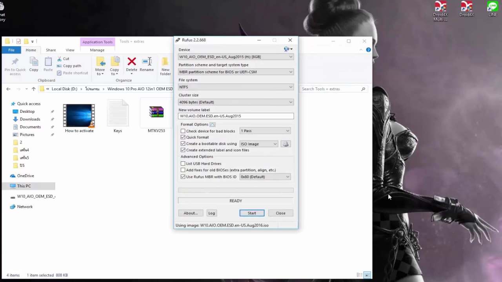Click the New folder icon
Viewport: 502px width, 282px height.
pos(165,62)
